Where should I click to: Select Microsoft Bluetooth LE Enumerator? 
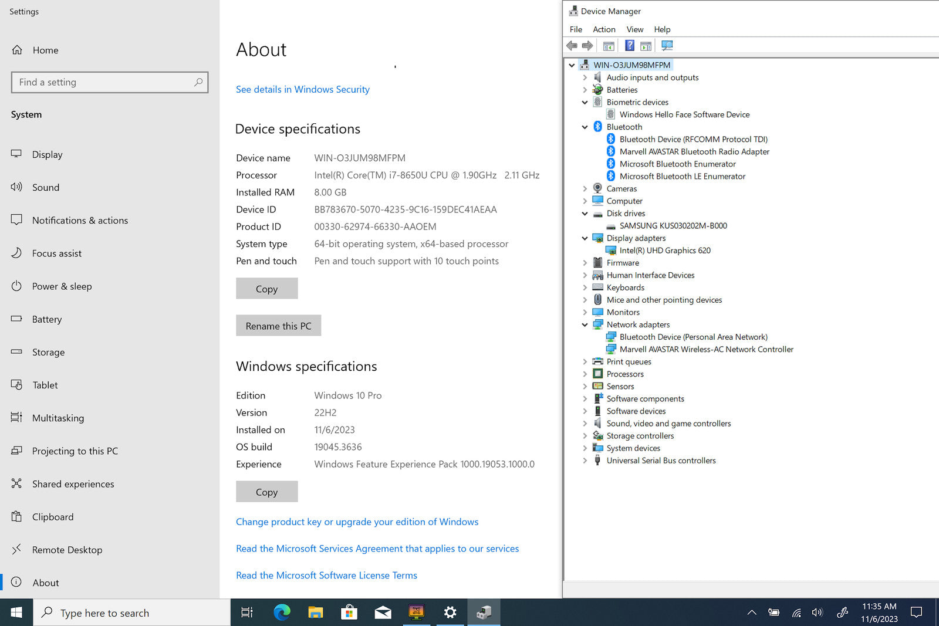683,176
